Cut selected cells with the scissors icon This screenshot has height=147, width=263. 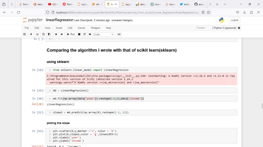(37, 34)
